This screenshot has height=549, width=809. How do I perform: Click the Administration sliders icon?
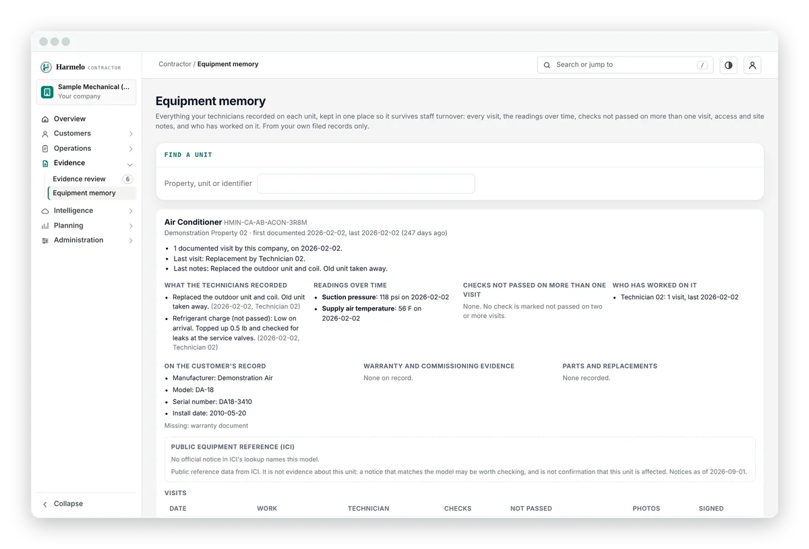pos(45,240)
